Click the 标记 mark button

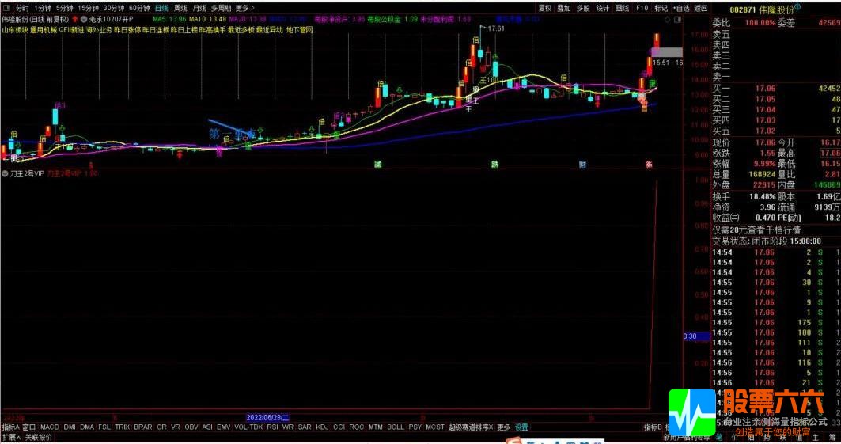click(661, 8)
